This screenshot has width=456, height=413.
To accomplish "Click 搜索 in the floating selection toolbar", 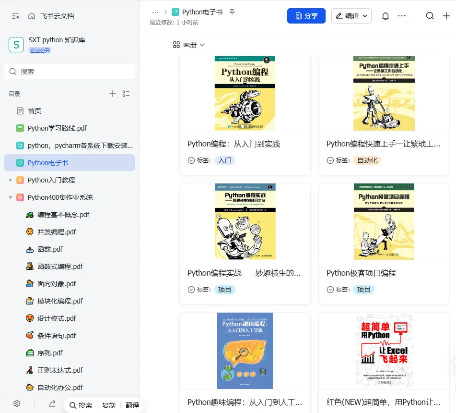I will (81, 405).
